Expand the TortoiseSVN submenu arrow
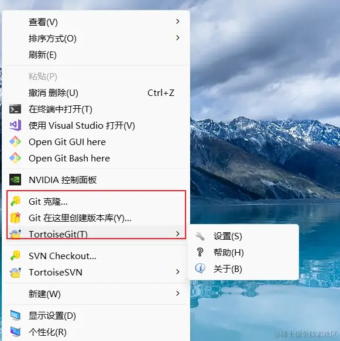This screenshot has width=340, height=341. pos(178,272)
